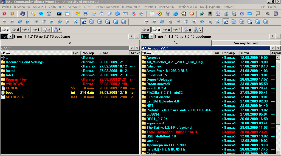Click the notepad document icon in top toolbar
Viewport: 281px width, 156px height.
point(151,14)
